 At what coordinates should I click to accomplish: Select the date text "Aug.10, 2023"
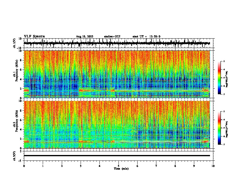coord(85,36)
